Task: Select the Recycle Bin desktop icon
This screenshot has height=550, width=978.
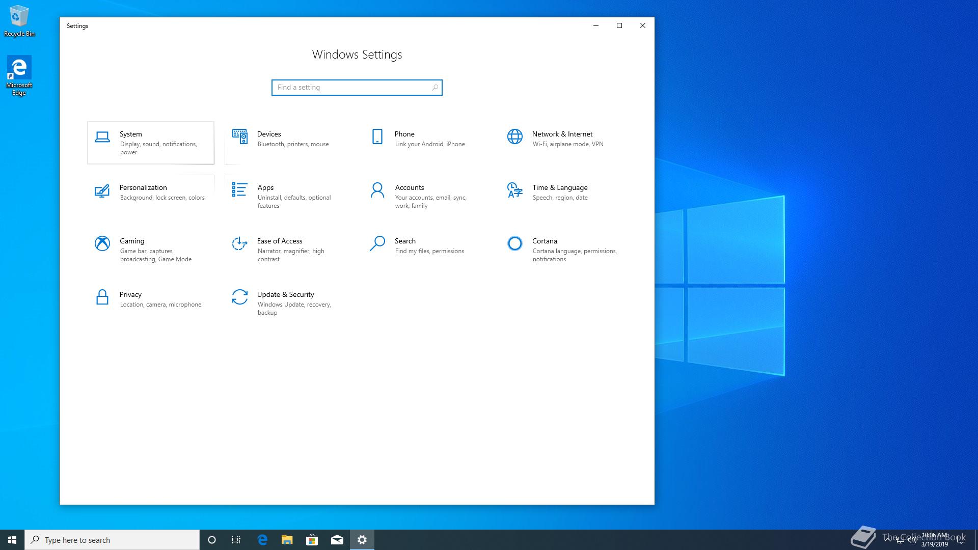Action: click(19, 21)
